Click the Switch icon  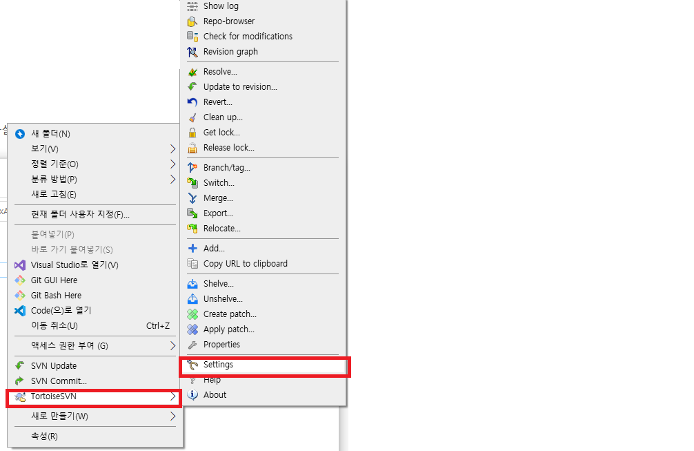tap(192, 182)
